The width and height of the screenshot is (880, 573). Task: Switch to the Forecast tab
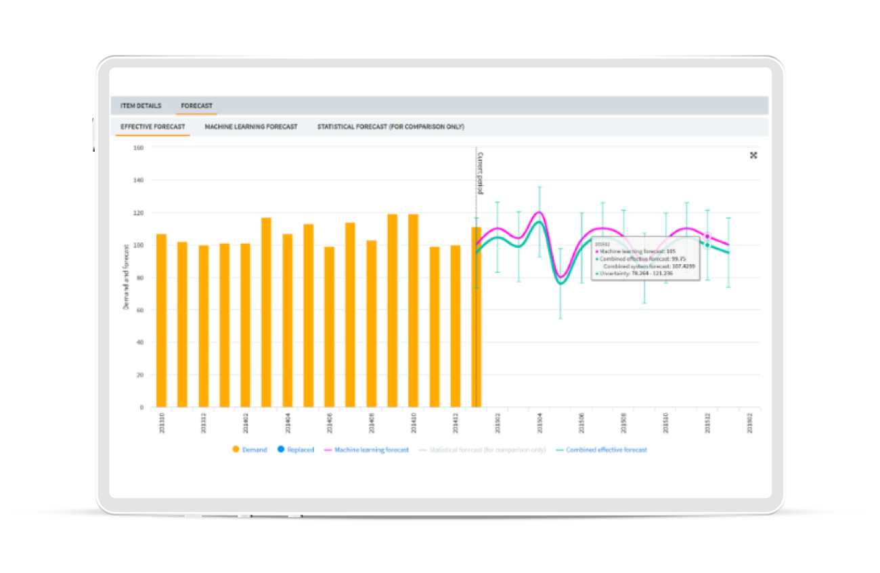pyautogui.click(x=197, y=106)
